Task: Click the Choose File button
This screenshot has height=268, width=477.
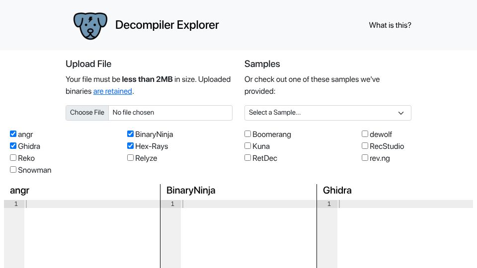Action: (87, 113)
